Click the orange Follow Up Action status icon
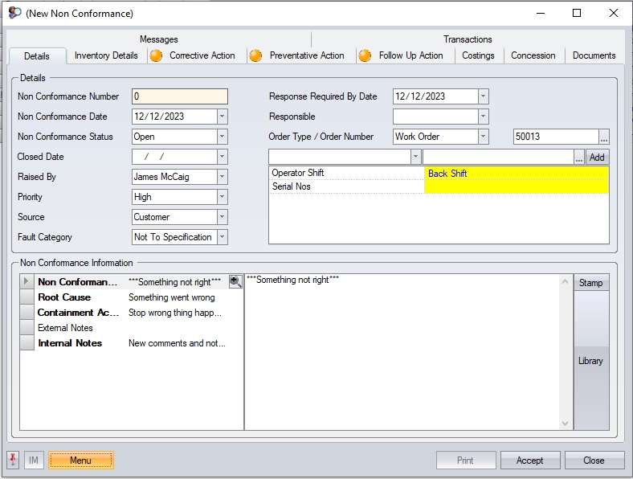This screenshot has height=479, width=633. coord(365,55)
